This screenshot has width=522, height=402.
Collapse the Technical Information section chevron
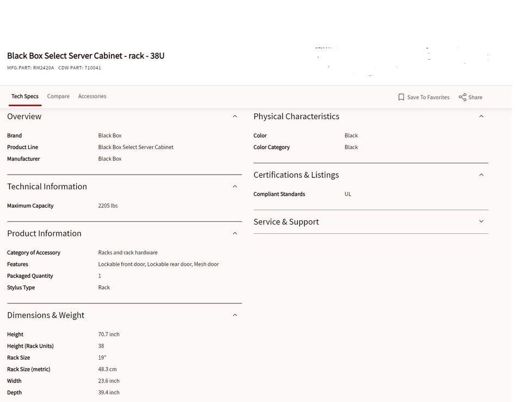pyautogui.click(x=235, y=187)
